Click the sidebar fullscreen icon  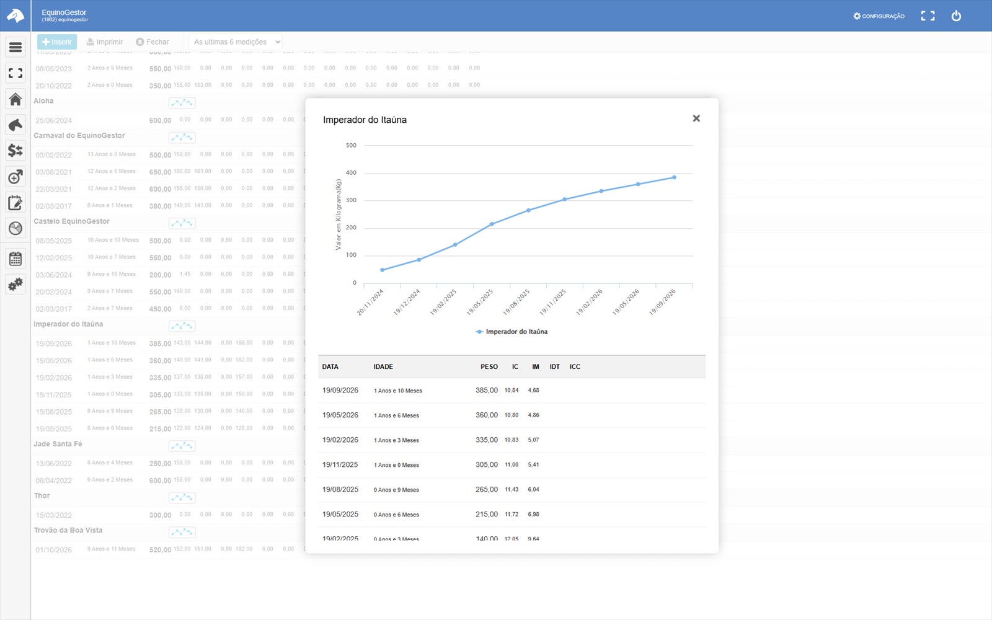(x=15, y=73)
